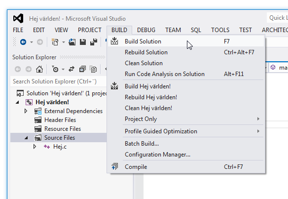Click Solution Explorer Back button
288x199 pixels.
(x=18, y=69)
